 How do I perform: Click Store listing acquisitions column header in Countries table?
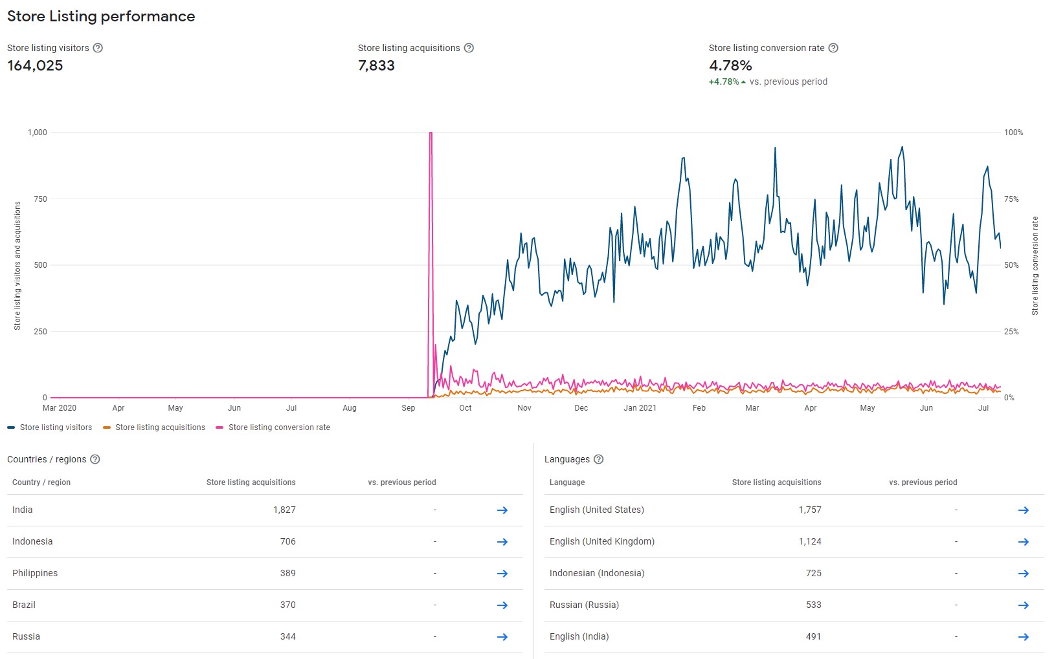coord(251,482)
